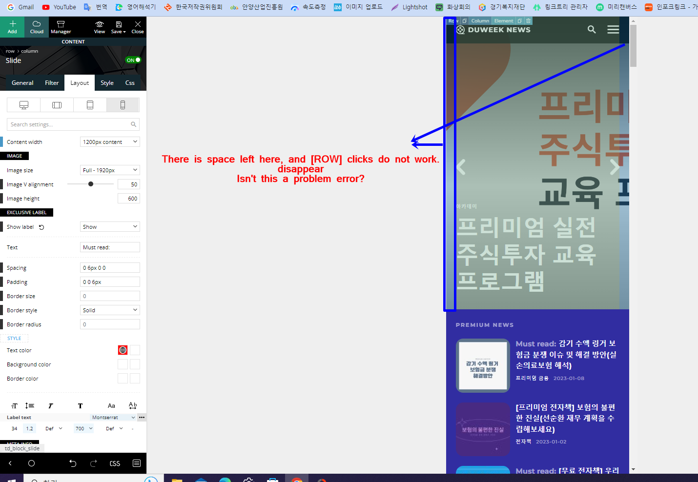Click the Border color swatch
698x482 pixels.
click(123, 379)
